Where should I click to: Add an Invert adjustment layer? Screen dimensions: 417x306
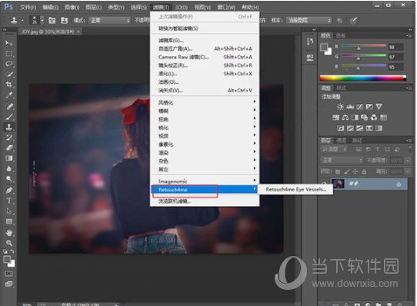pos(340,128)
